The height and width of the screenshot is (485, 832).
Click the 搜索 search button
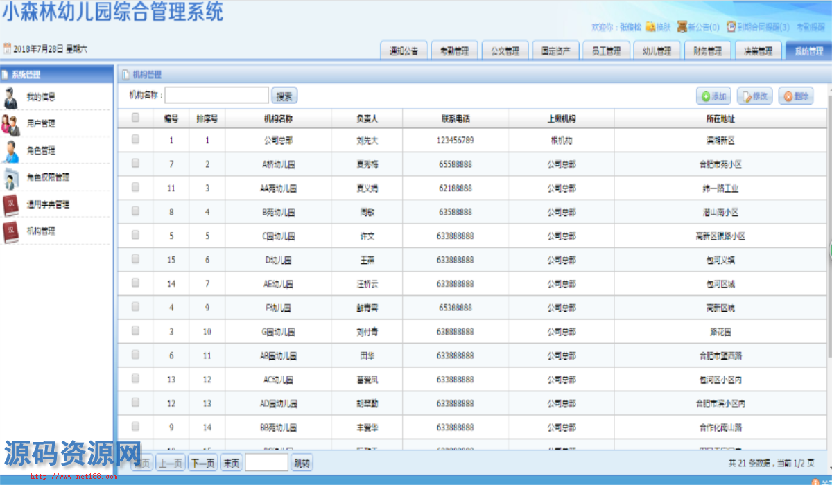coord(284,96)
